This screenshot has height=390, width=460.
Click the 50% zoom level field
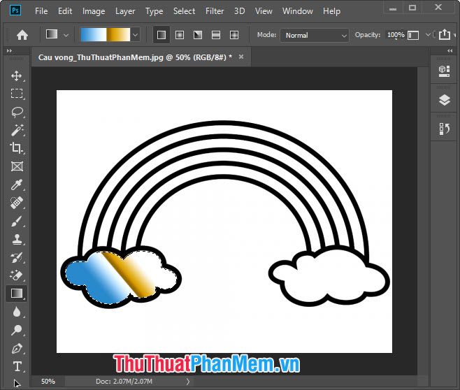[x=48, y=382]
